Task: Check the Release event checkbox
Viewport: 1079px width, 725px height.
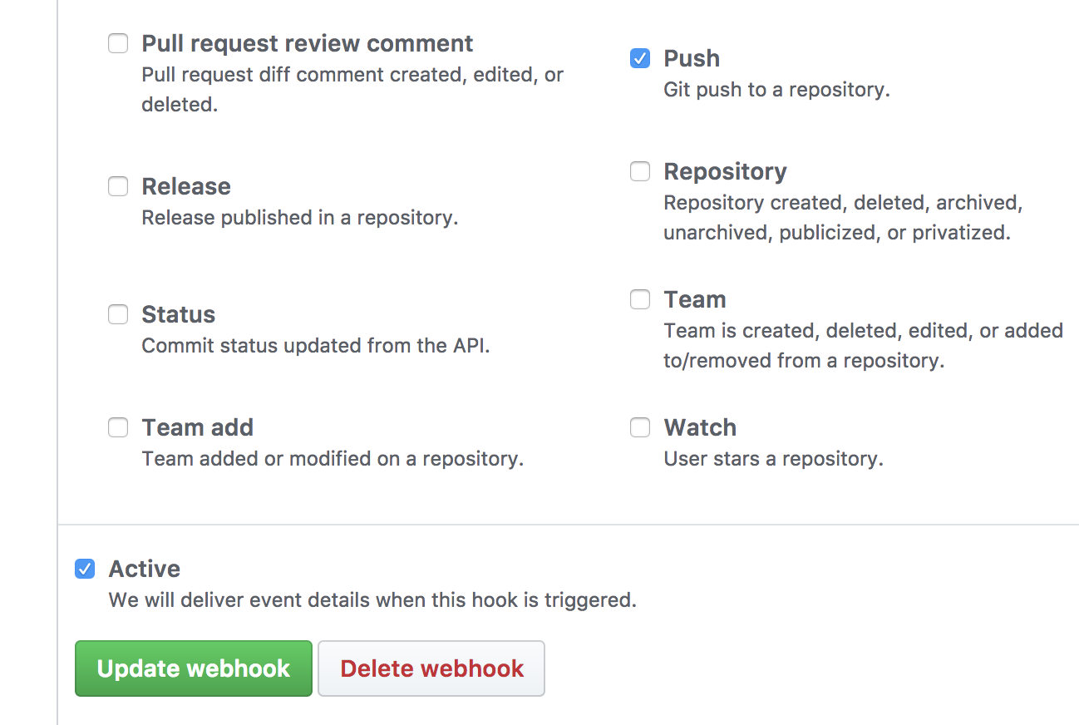Action: click(x=117, y=185)
